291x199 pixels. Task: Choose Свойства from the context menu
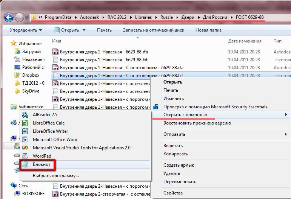click(173, 193)
